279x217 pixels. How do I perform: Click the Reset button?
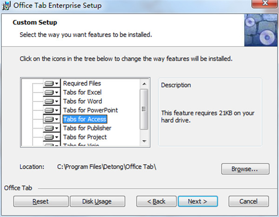click(x=40, y=201)
